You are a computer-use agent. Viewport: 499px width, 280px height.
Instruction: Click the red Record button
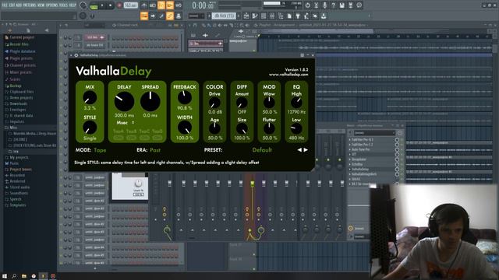[119, 5]
